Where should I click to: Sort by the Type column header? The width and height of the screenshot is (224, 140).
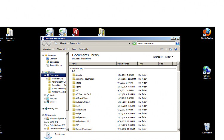point(148,64)
